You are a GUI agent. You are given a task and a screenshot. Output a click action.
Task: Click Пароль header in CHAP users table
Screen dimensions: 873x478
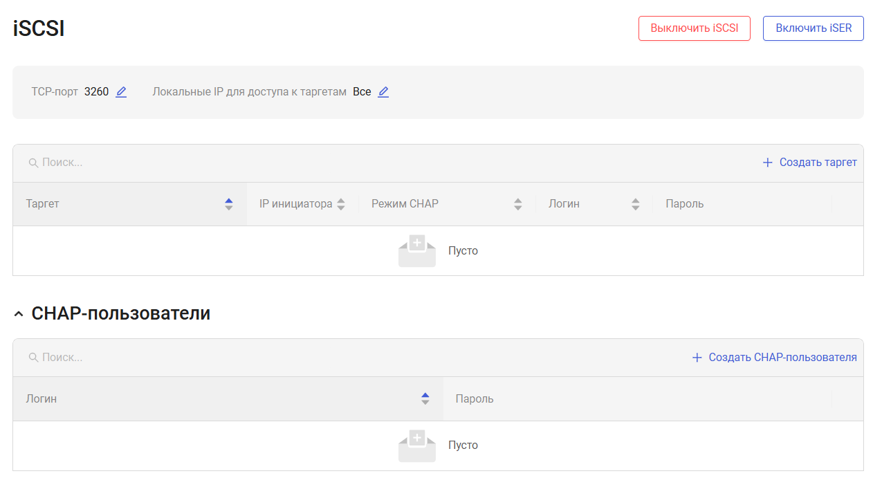coord(475,399)
